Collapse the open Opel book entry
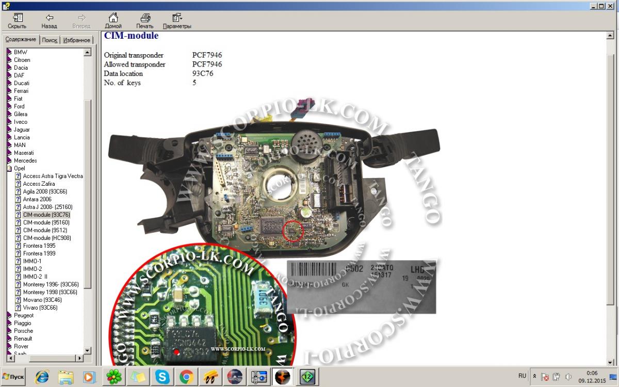619x387 pixels. [x=19, y=168]
